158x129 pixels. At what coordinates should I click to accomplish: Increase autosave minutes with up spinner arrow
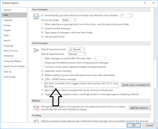pos(131,15)
